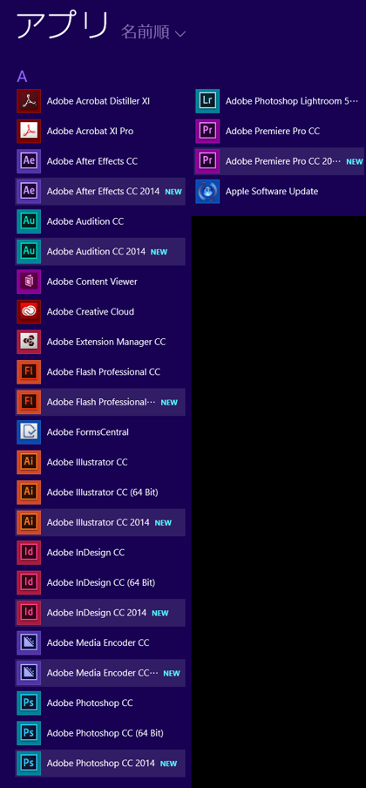This screenshot has height=788, width=366.
Task: Select 'Adobe Photoshop Lightroom 5…' text
Action: point(292,101)
